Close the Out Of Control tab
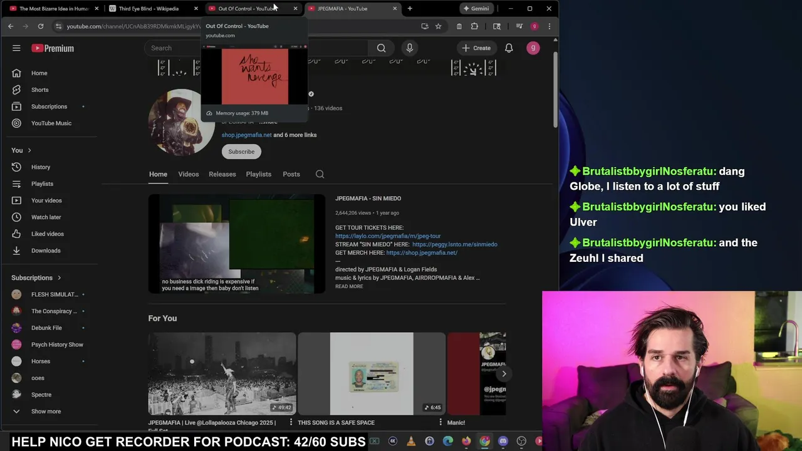The height and width of the screenshot is (451, 802). [295, 9]
